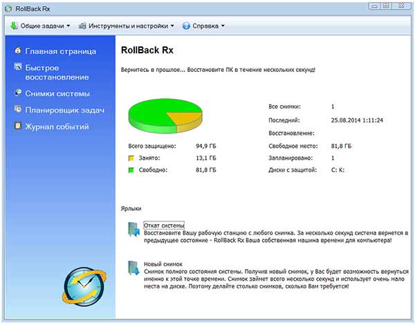The height and width of the screenshot is (325, 415).
Task: Click the Занято value 13,1 ГБ
Action: tap(206, 158)
